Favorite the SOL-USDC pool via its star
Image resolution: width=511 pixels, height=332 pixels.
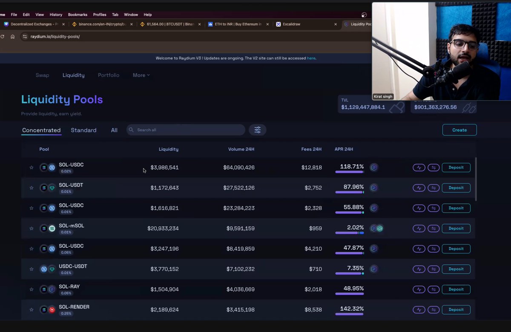31,167
